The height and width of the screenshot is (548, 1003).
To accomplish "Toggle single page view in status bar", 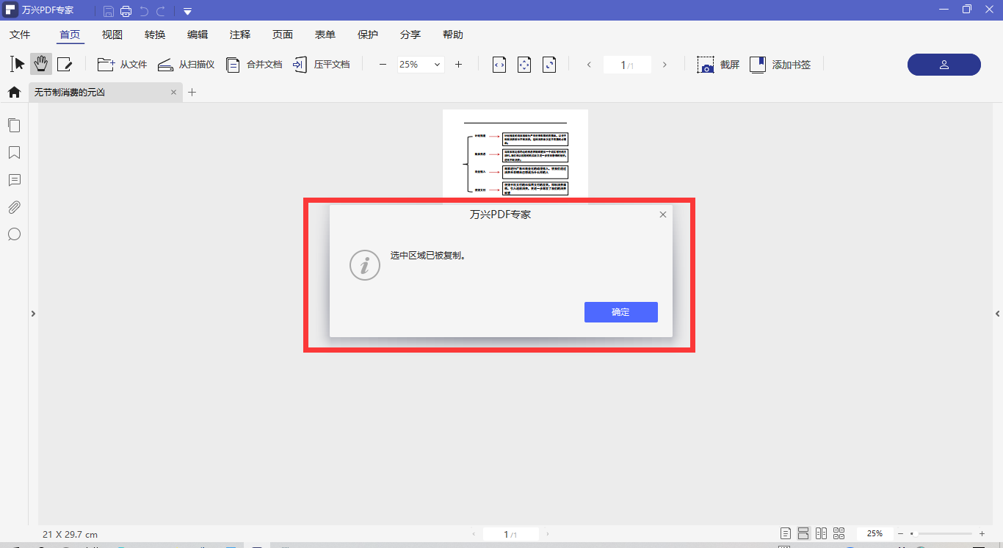I will 786,533.
